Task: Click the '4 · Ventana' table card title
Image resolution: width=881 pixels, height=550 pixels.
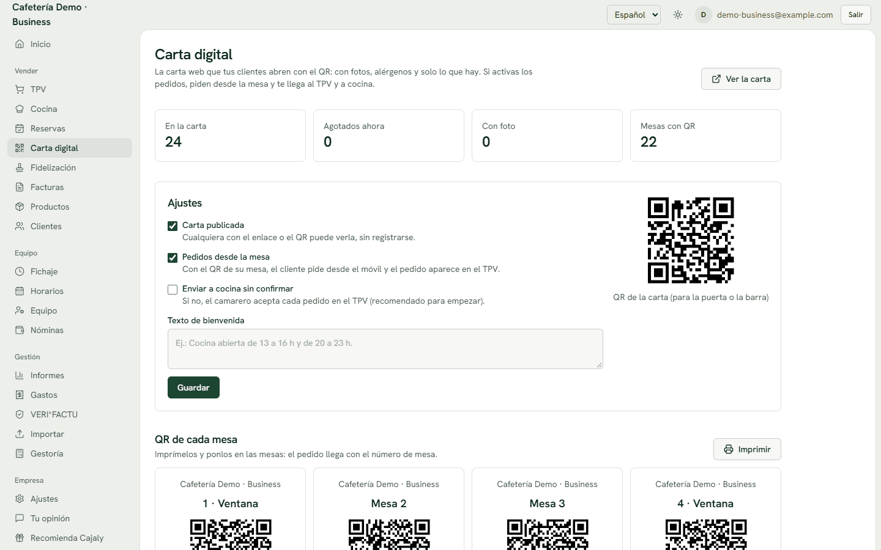Action: pyautogui.click(x=705, y=504)
